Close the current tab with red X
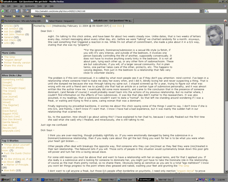 [225, 21]
